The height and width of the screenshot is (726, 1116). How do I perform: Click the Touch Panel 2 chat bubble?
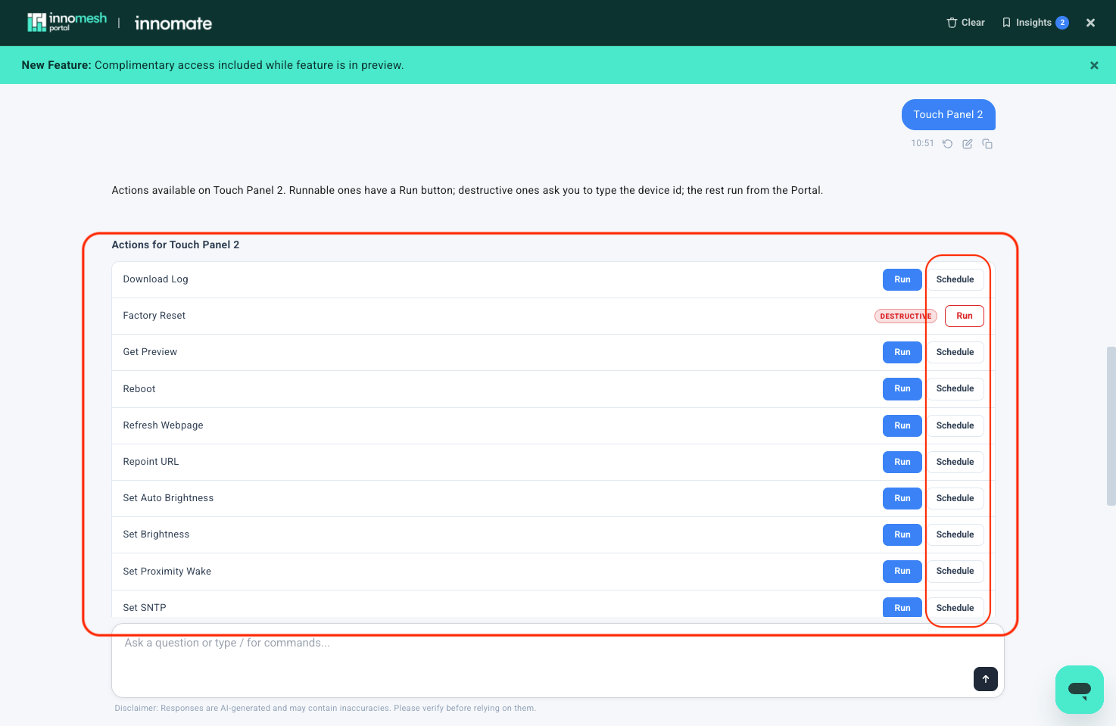(x=948, y=114)
